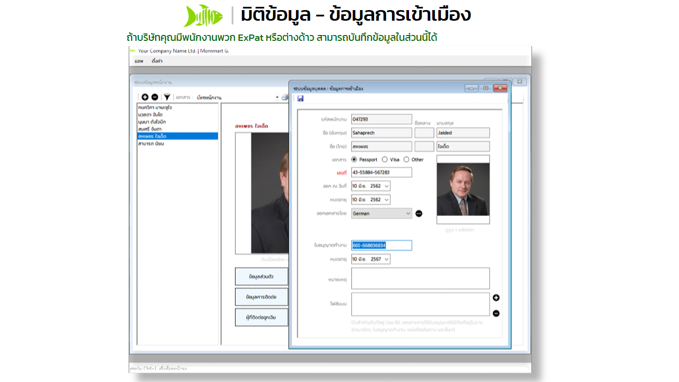
Task: Minimize the immigration data dialog window
Action: click(472, 89)
